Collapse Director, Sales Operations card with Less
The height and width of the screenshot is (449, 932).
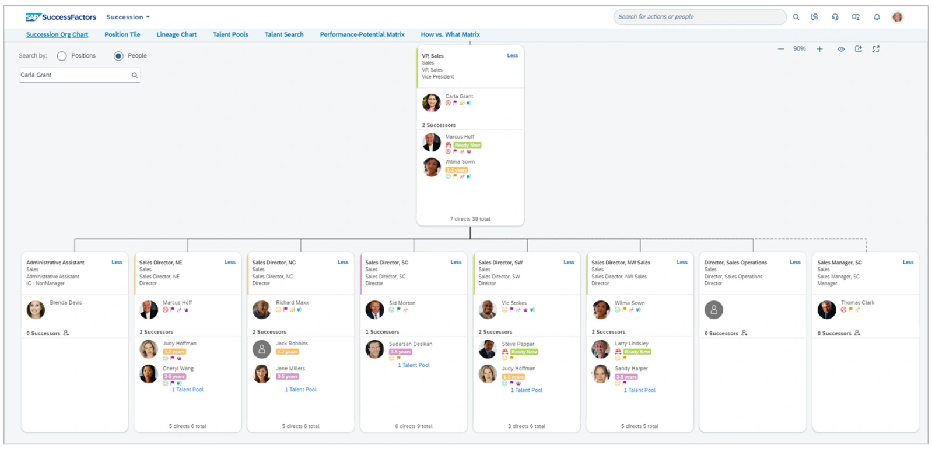tap(795, 262)
